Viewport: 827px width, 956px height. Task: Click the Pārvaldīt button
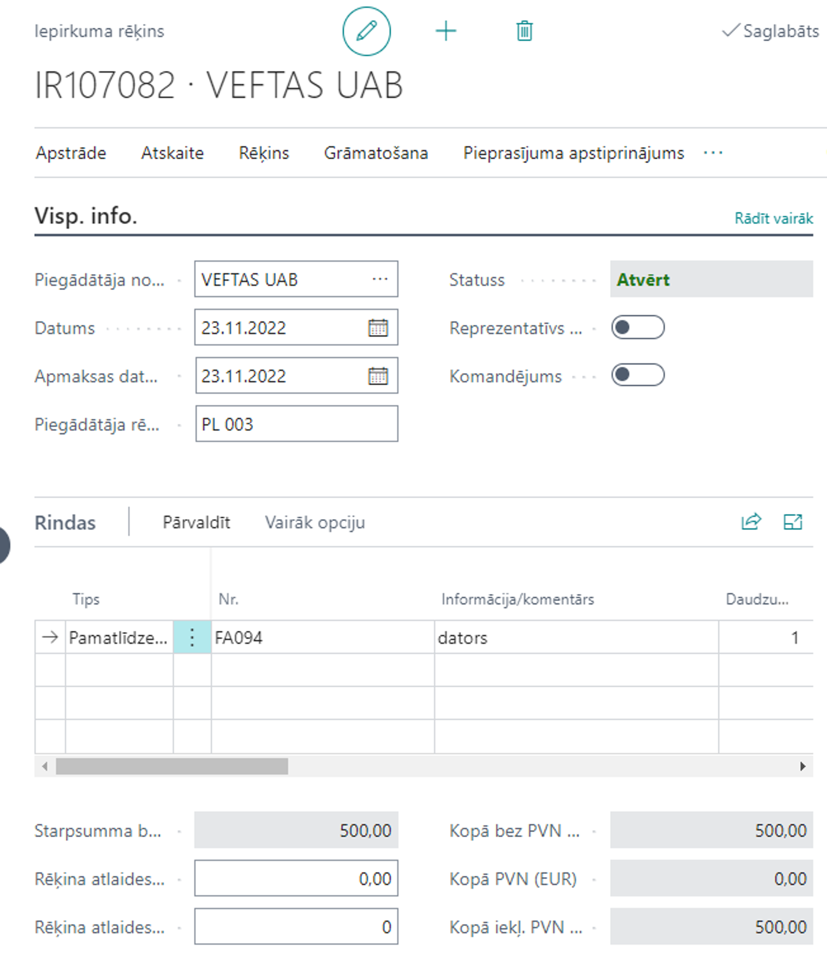(x=196, y=522)
